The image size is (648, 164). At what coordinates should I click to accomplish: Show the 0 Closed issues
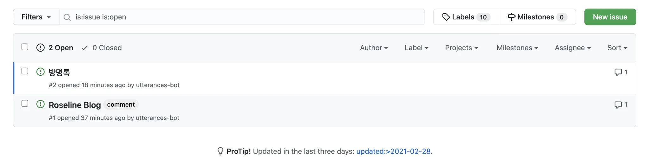[x=102, y=48]
